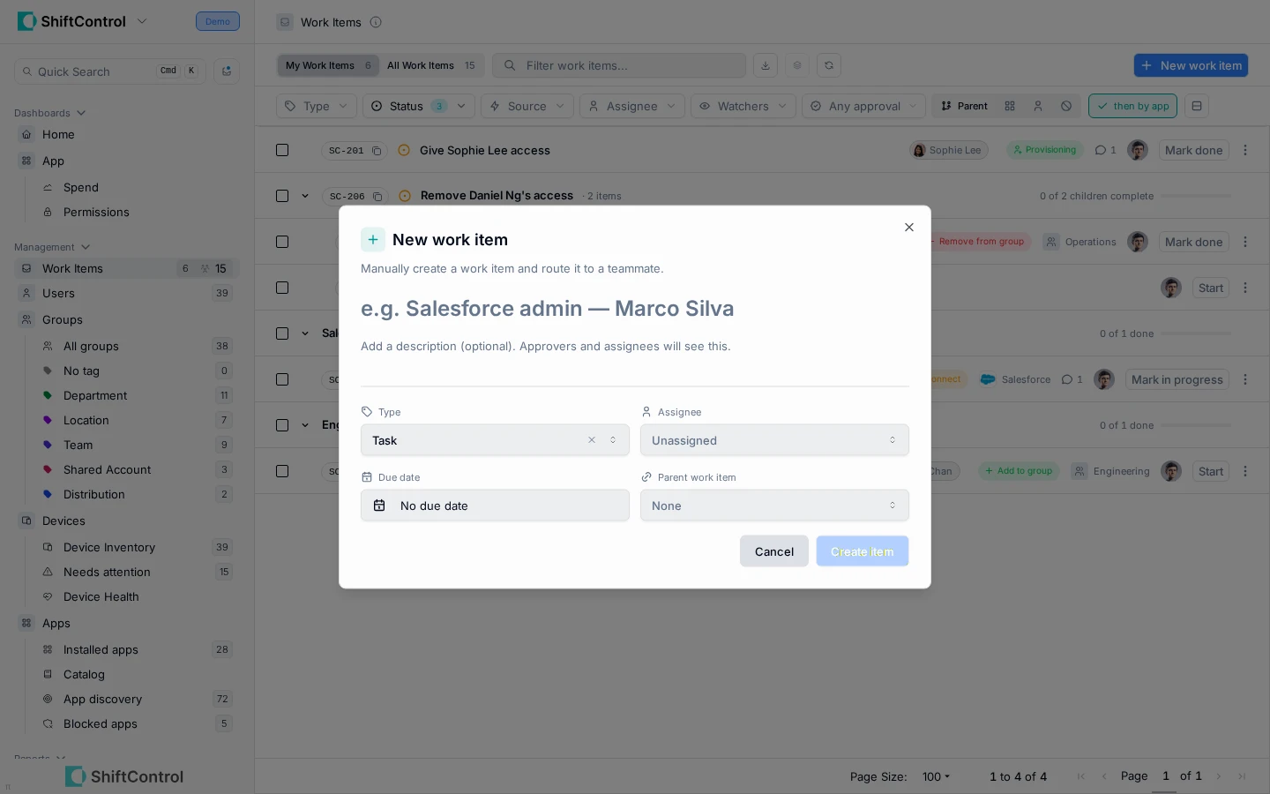Tick the checkbox for Give Sophie Lee access
The image size is (1270, 794).
(282, 150)
